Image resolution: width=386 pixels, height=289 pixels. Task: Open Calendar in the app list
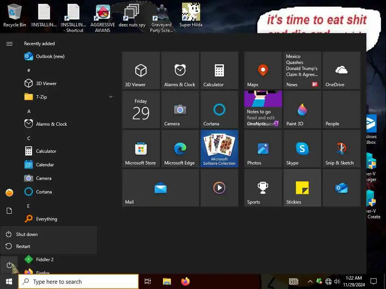pyautogui.click(x=69, y=165)
